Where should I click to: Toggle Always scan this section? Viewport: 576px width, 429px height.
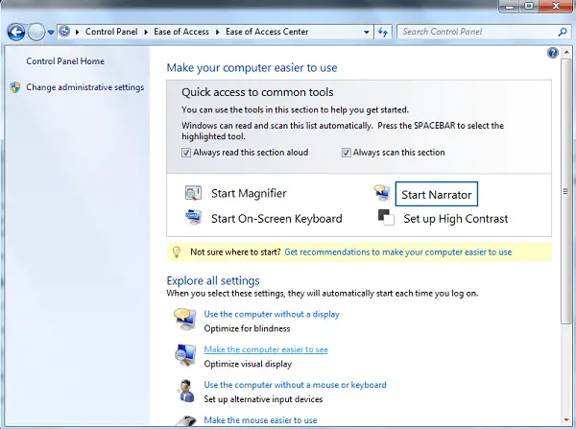346,153
